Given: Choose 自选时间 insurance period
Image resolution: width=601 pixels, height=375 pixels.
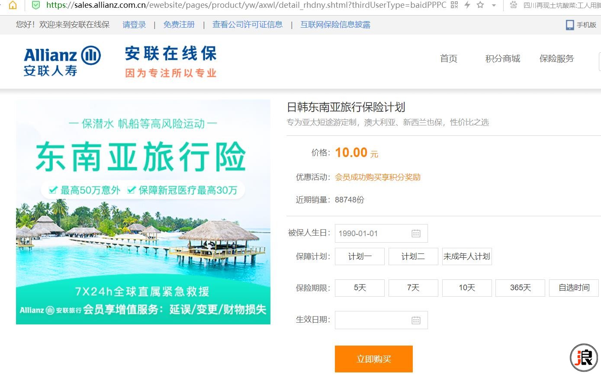Looking at the screenshot, I should 574,288.
